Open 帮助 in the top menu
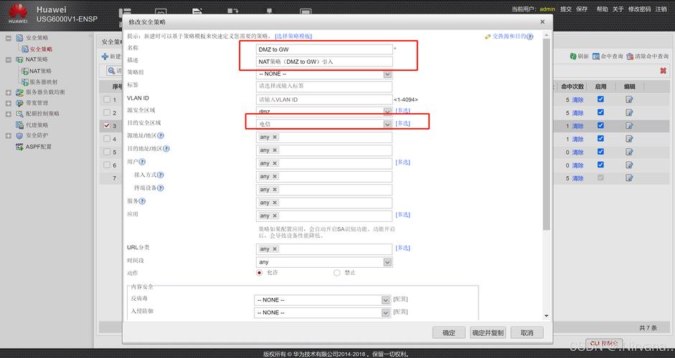This screenshot has height=358, width=675. coord(602,9)
